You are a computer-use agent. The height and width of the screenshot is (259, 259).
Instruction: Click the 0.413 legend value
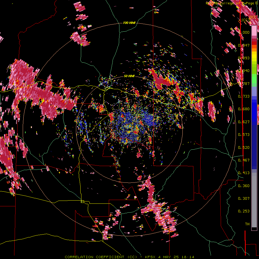(x=244, y=173)
